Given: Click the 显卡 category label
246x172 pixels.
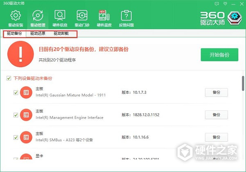Looking at the screenshot, I should click(x=39, y=156).
